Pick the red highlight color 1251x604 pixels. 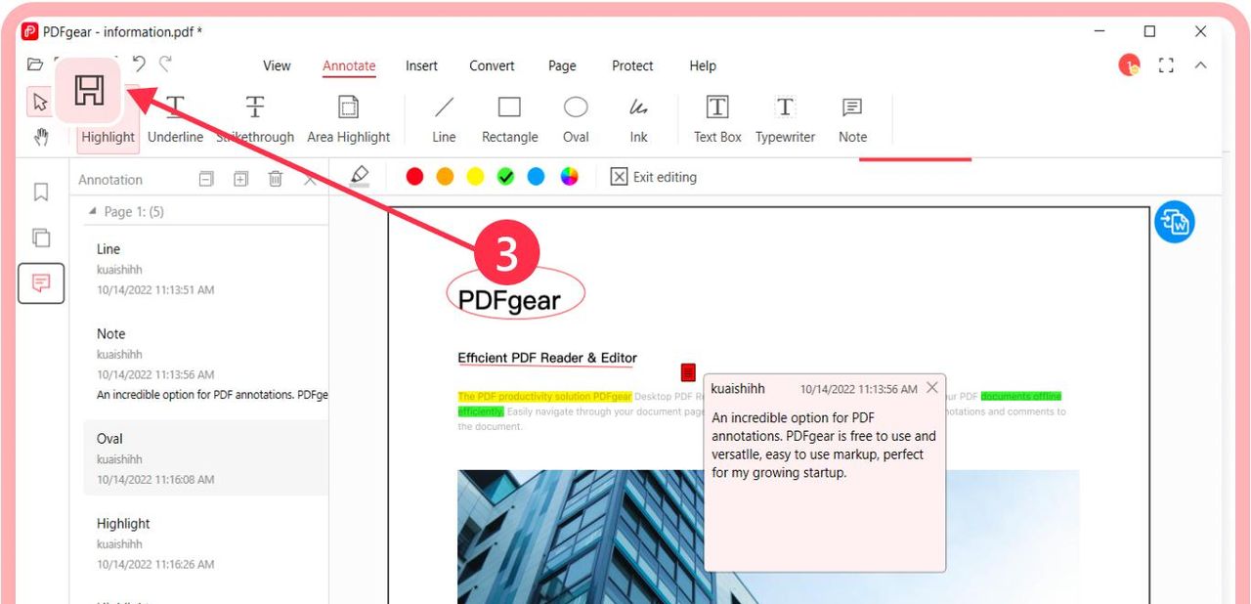tap(414, 176)
